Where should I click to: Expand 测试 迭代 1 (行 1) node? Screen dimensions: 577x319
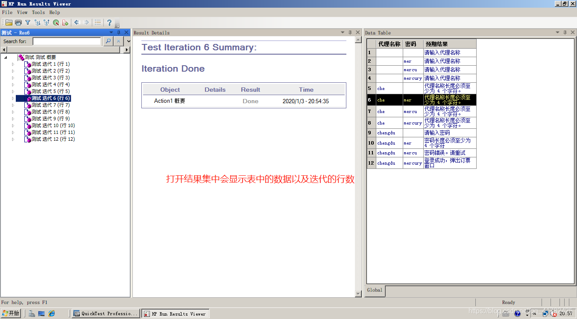(13, 64)
